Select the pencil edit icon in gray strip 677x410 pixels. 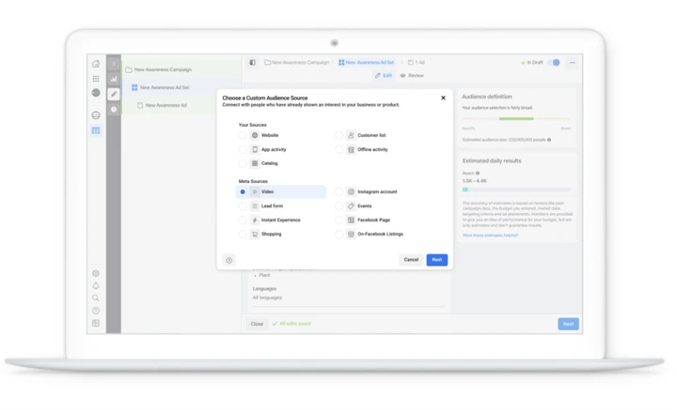point(114,94)
